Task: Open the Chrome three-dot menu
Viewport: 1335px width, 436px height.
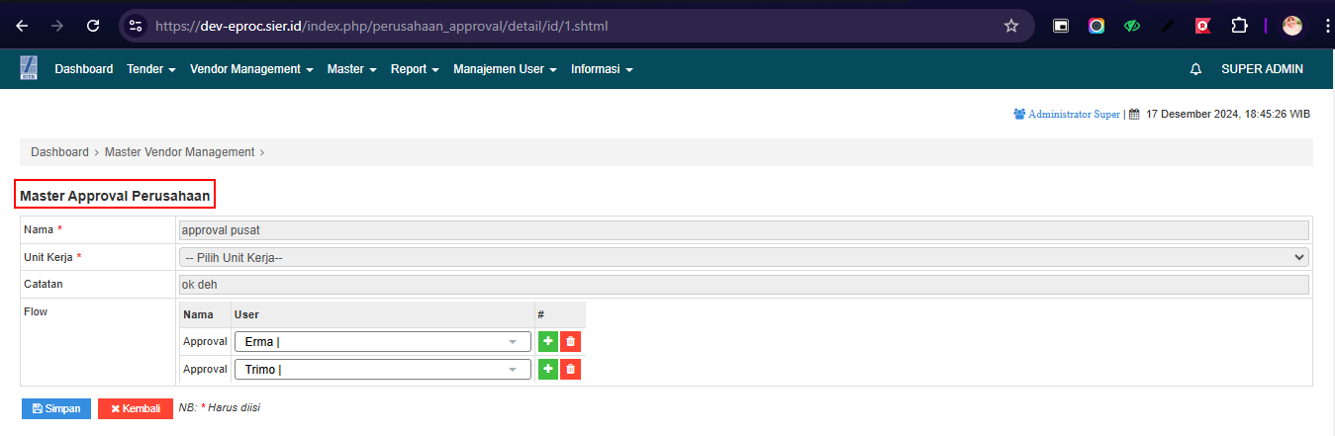Action: tap(1326, 26)
